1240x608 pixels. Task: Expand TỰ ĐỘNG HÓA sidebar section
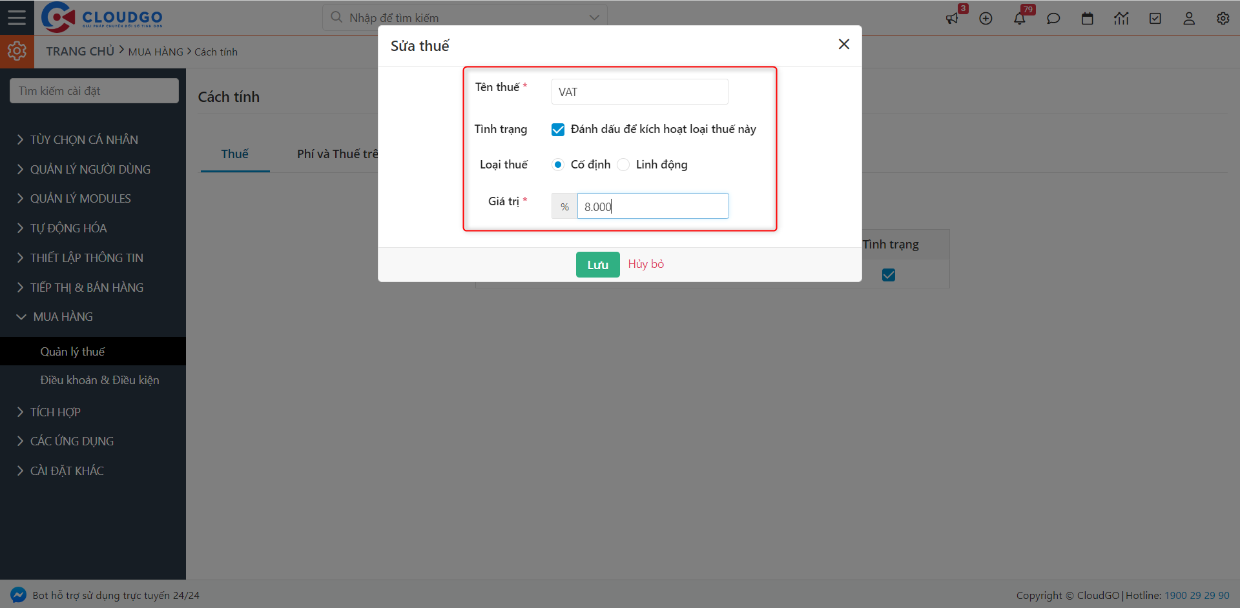(68, 228)
